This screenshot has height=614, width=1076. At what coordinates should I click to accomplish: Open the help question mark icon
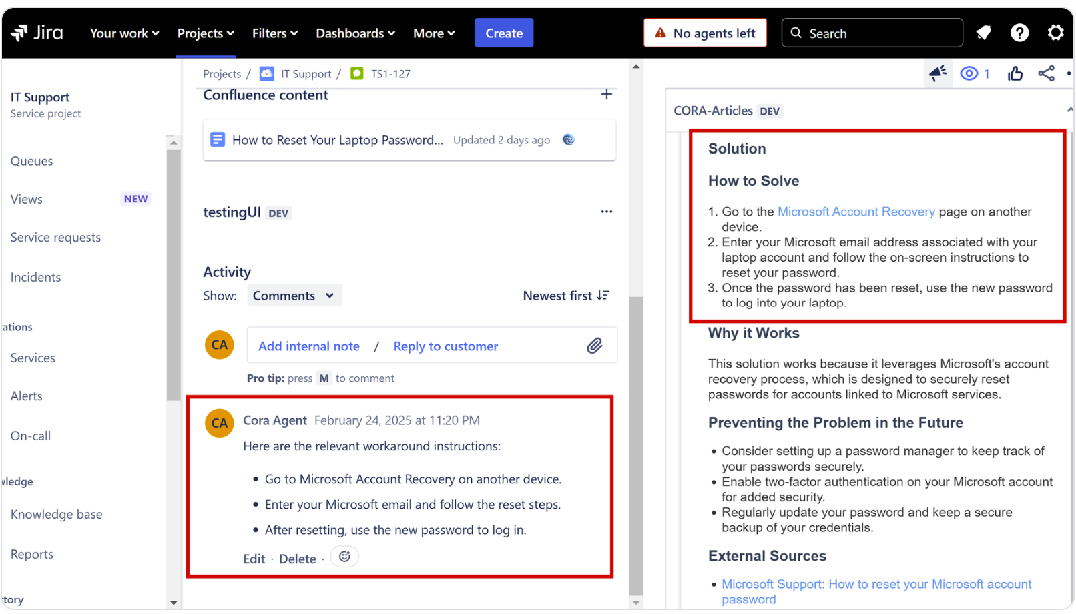1019,33
